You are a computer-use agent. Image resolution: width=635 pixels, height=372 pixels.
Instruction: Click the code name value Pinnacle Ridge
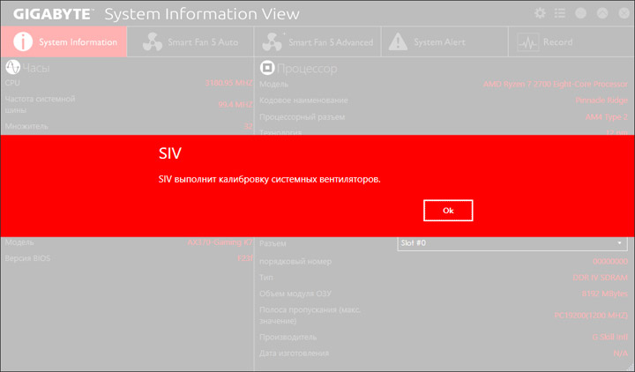pyautogui.click(x=601, y=100)
